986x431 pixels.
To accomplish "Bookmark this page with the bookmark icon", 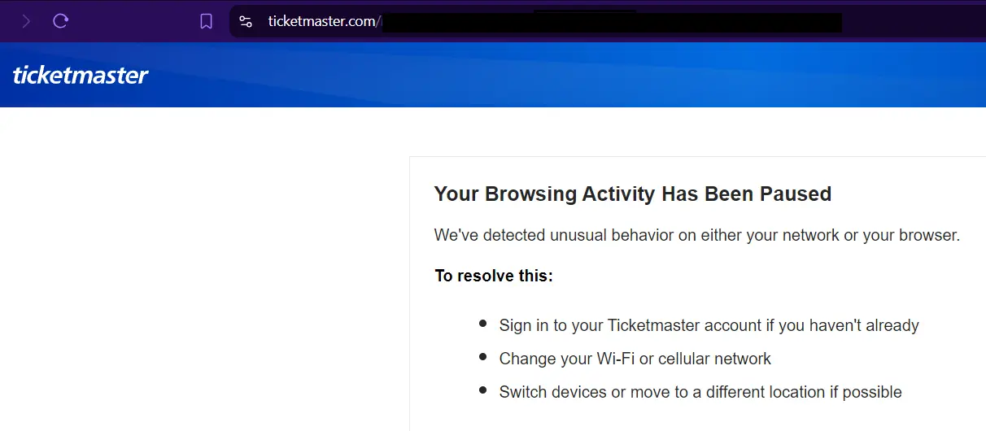I will point(207,22).
